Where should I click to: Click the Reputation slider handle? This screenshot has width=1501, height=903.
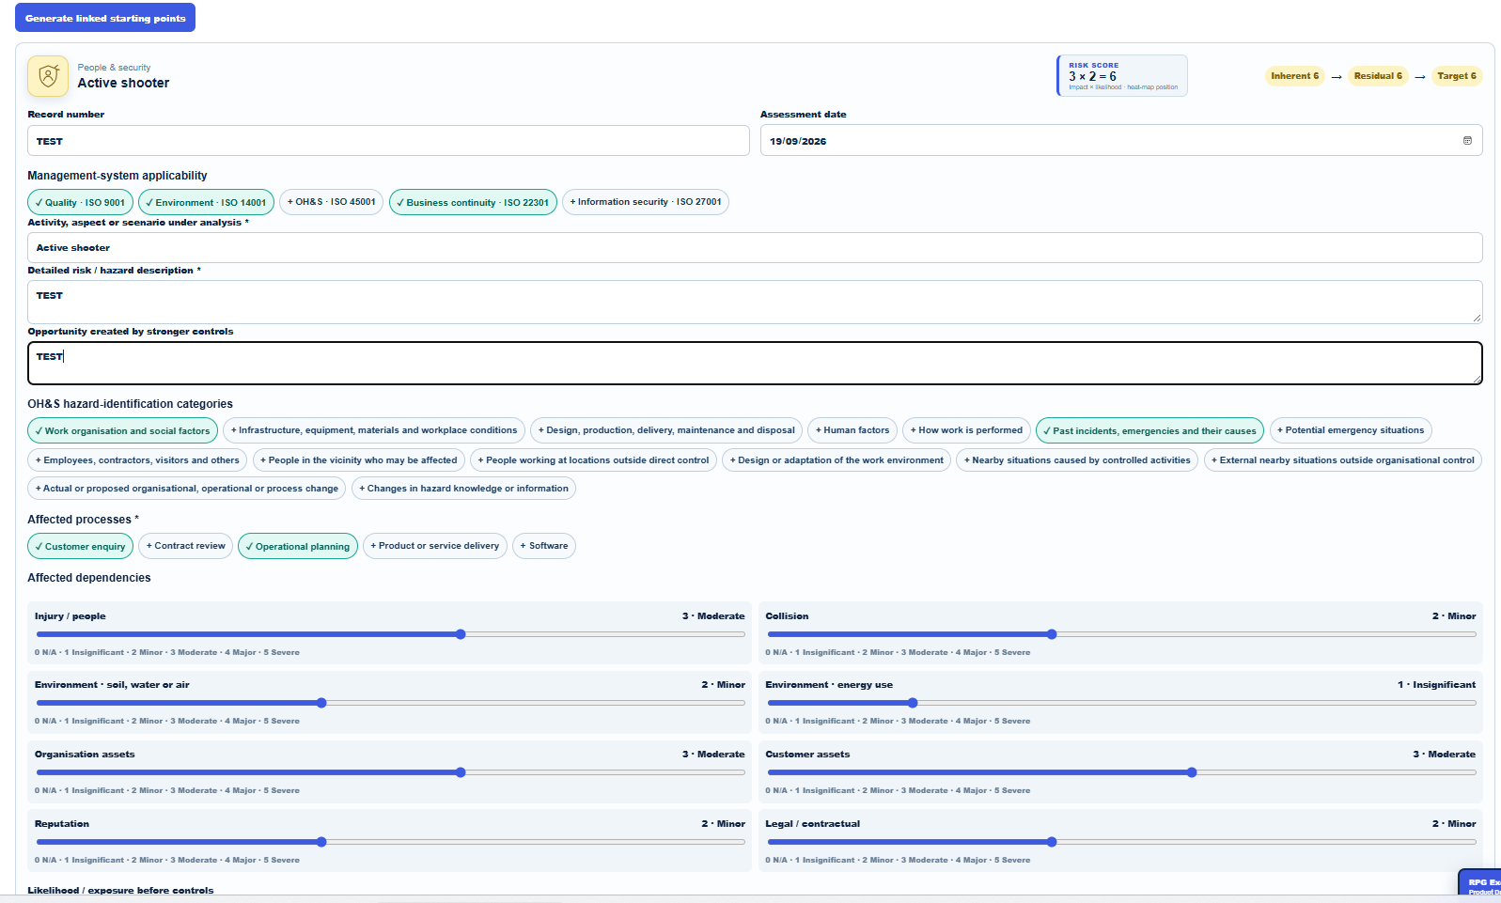tap(321, 842)
